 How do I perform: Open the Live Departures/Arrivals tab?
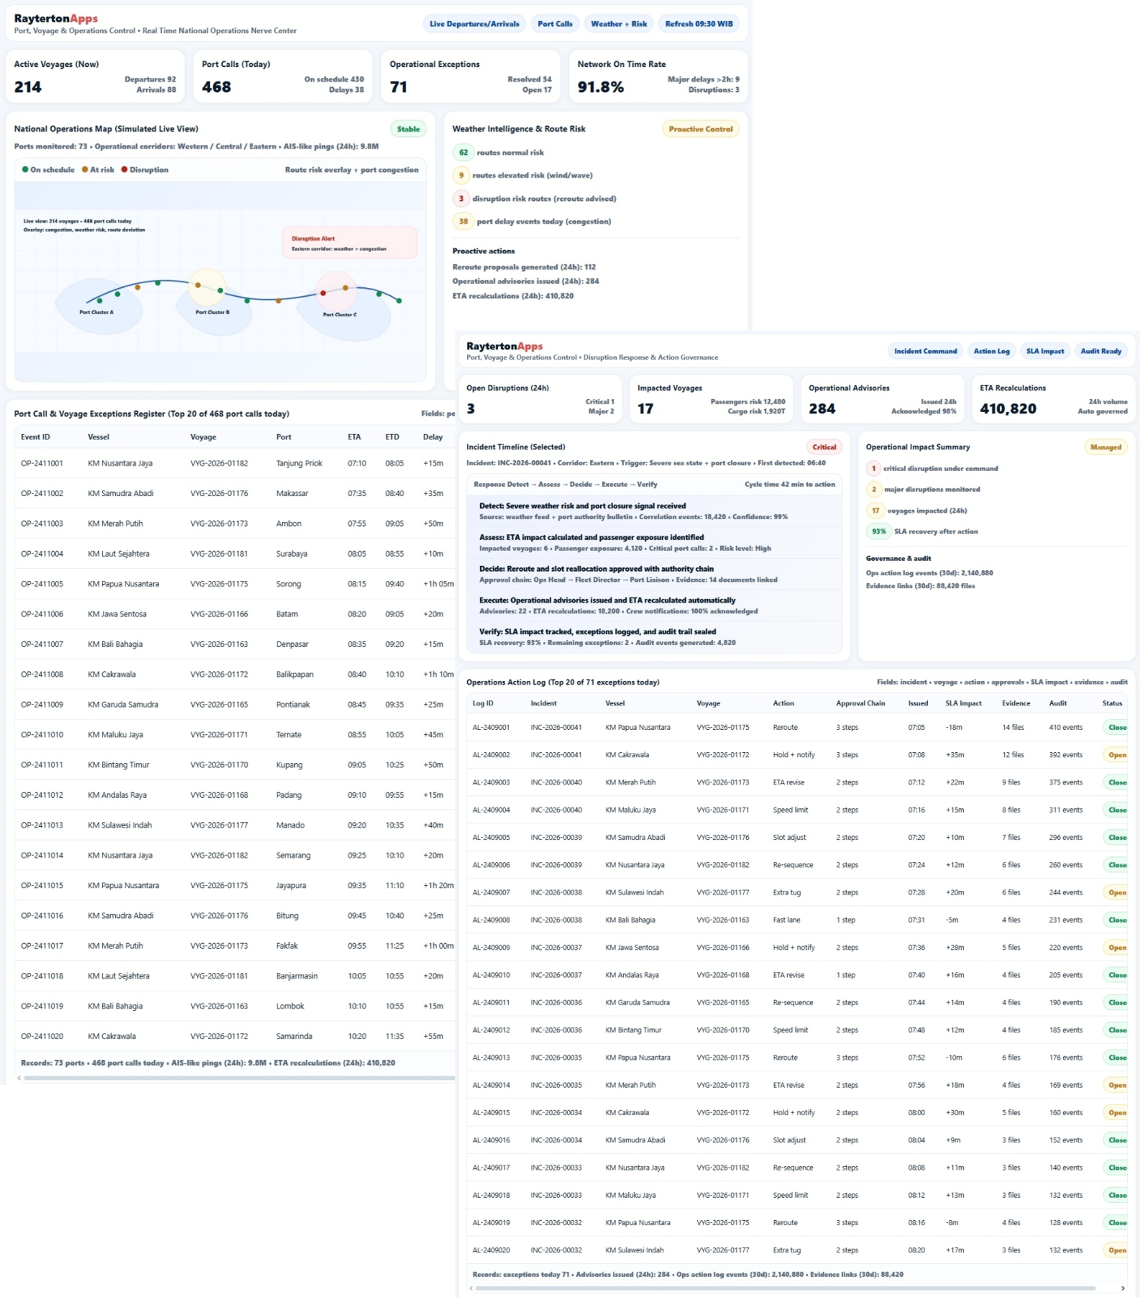(474, 24)
